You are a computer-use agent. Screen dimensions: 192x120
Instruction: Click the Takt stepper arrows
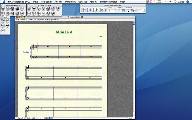point(116,11)
